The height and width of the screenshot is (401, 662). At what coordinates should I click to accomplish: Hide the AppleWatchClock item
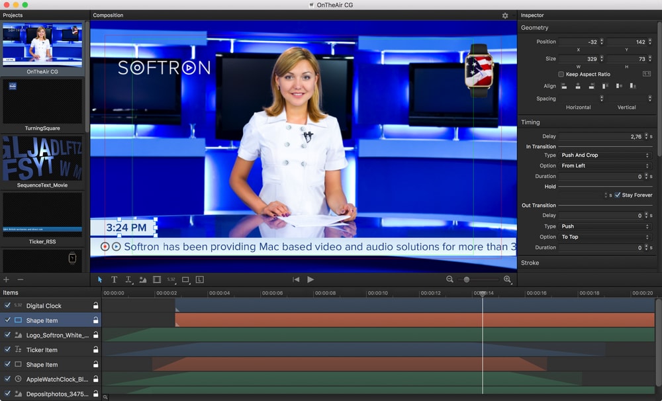point(7,379)
